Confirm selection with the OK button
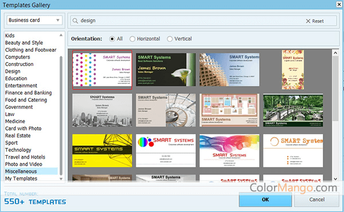Image resolution: width=344 pixels, height=212 pixels. point(265,199)
